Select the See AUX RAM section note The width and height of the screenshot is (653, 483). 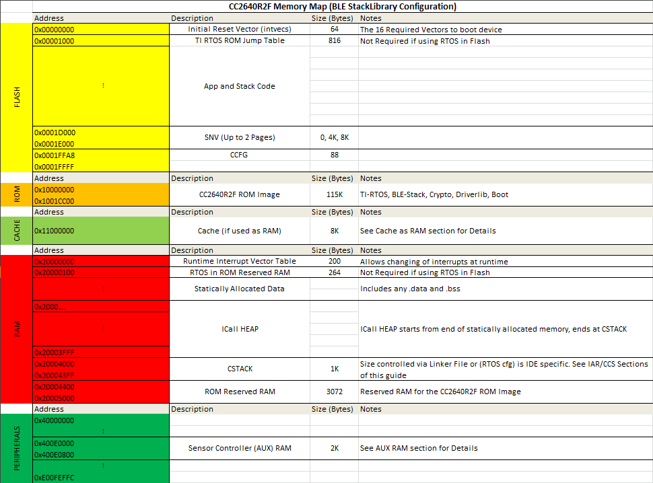pyautogui.click(x=506, y=449)
